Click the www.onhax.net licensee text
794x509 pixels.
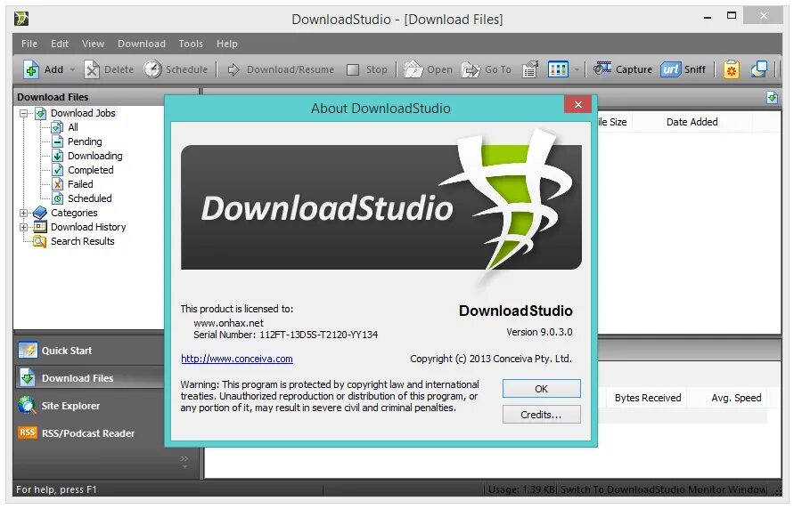point(228,323)
